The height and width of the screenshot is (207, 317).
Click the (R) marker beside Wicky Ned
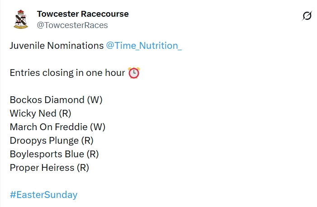tap(65, 113)
